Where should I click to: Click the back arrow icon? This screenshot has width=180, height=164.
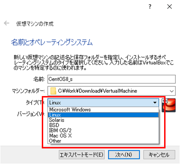[x=6, y=23]
